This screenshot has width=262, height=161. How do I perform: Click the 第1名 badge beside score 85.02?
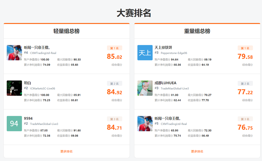tap(115, 48)
